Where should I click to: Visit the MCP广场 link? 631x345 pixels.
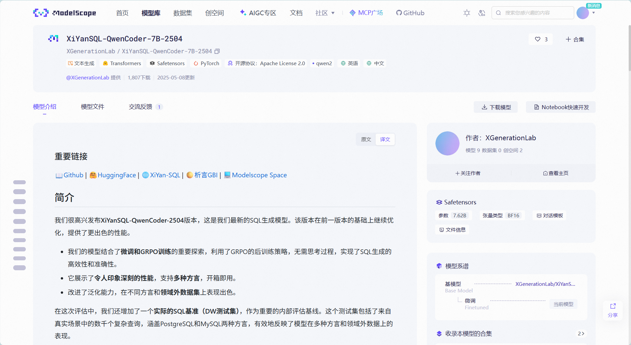[x=366, y=13]
